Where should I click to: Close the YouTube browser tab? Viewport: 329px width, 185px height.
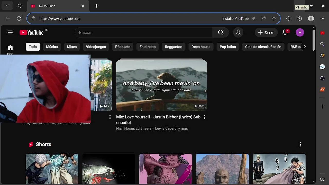tap(83, 6)
